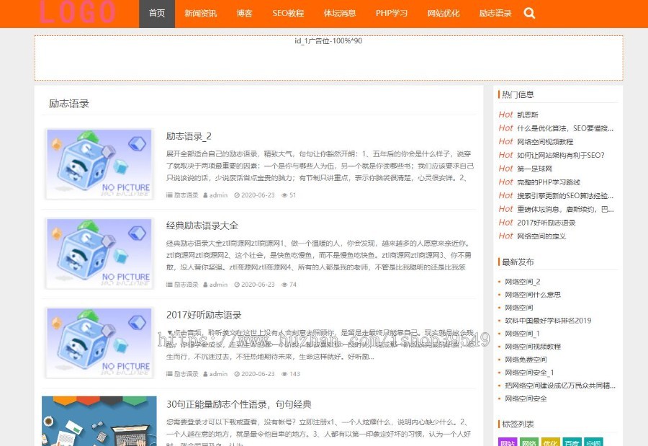Open the 网站优化 nav item
The image size is (648, 446).
tap(444, 14)
